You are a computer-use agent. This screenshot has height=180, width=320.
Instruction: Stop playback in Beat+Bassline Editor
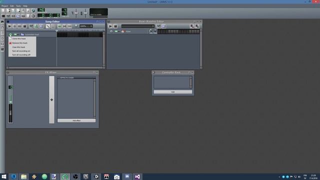click(115, 26)
